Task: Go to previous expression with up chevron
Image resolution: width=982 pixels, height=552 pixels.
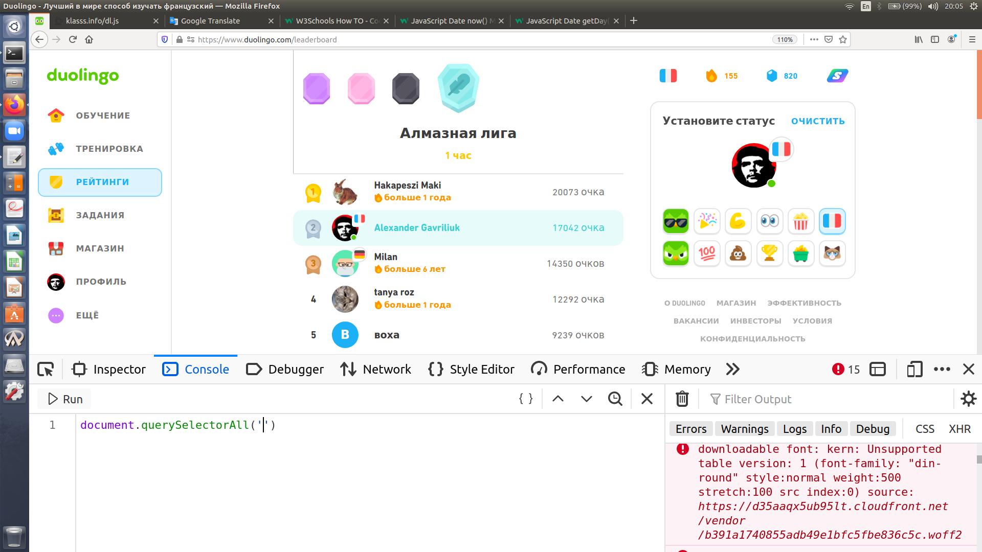Action: 558,399
